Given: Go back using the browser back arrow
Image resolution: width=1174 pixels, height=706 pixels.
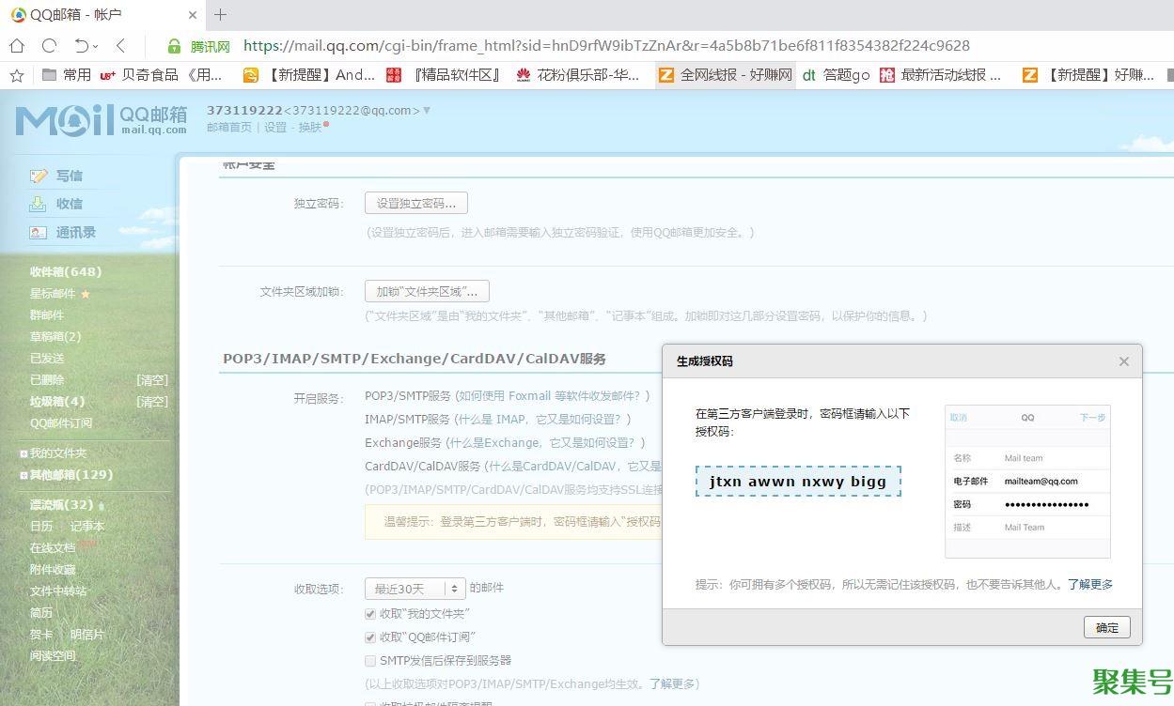Looking at the screenshot, I should coord(120,45).
